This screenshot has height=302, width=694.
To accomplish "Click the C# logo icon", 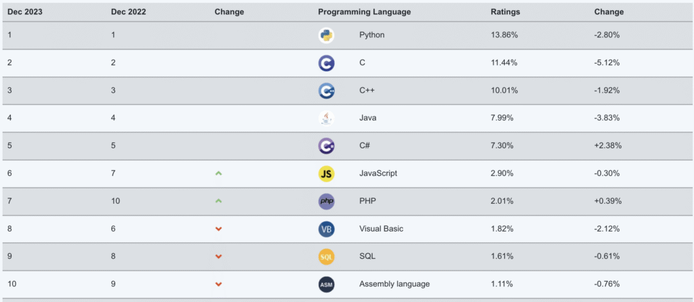I will (x=327, y=146).
